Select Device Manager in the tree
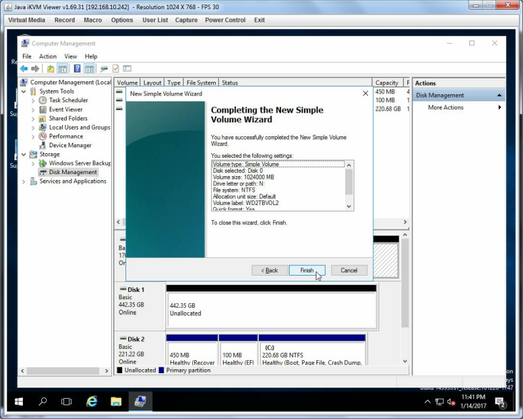 click(x=70, y=145)
